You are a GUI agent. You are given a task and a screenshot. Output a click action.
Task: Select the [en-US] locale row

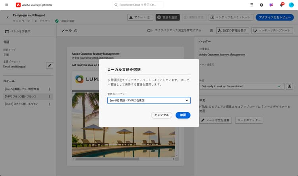click(x=28, y=89)
